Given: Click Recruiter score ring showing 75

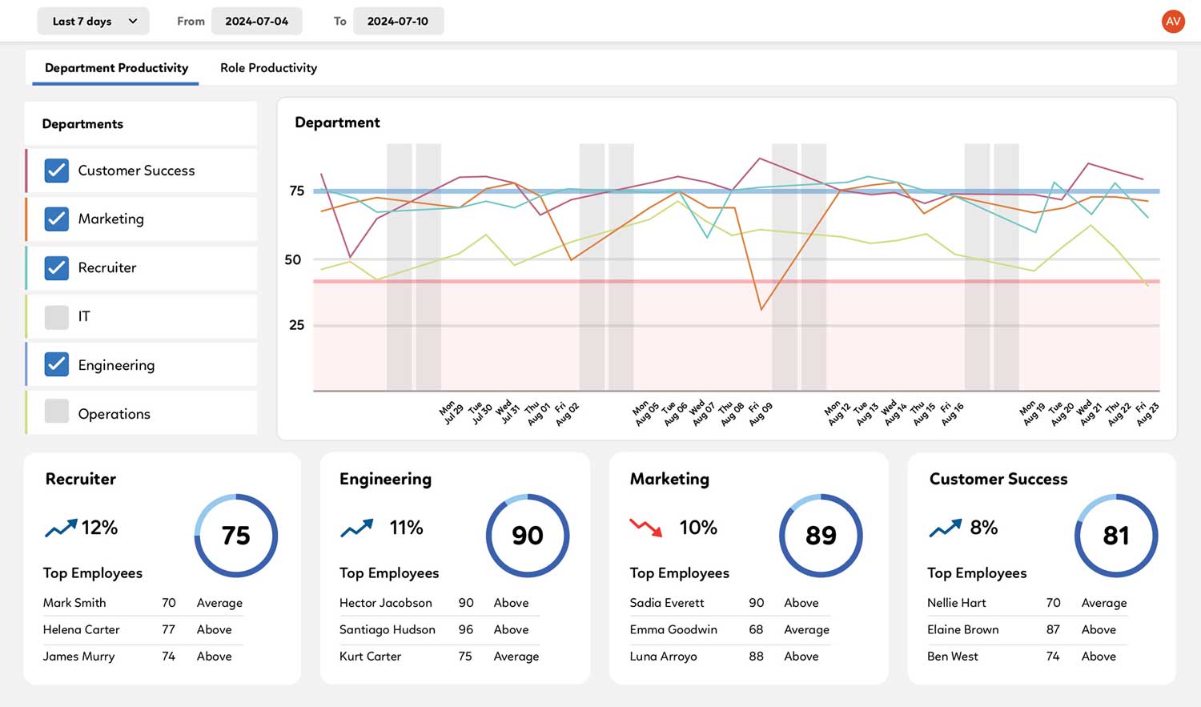Looking at the screenshot, I should [x=236, y=536].
